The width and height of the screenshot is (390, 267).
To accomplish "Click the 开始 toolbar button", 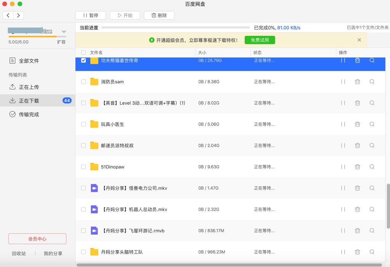I will point(125,15).
